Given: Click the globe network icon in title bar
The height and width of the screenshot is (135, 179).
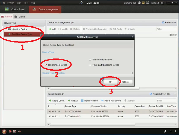Looking at the screenshot, I should 139,3.
